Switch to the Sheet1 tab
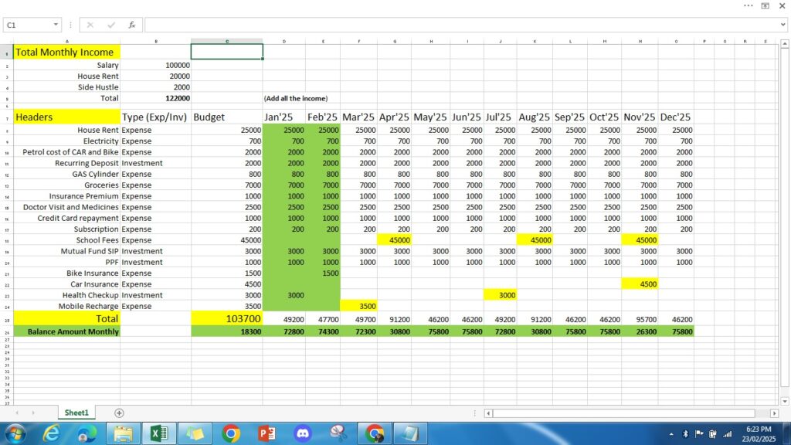 [76, 413]
